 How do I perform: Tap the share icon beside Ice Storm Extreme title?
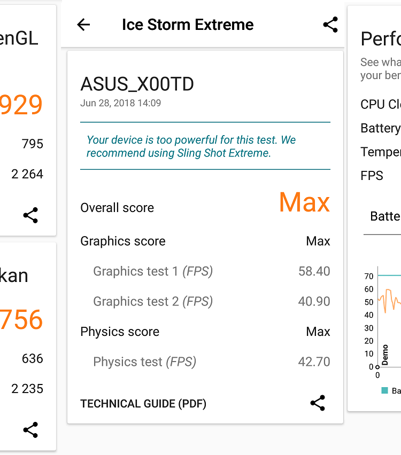pos(330,25)
